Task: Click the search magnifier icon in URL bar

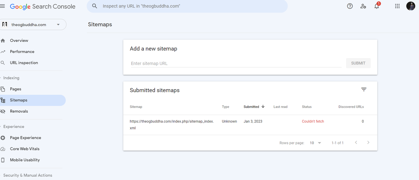Action: (x=95, y=6)
